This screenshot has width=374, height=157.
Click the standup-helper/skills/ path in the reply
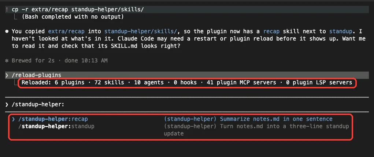tap(141, 31)
